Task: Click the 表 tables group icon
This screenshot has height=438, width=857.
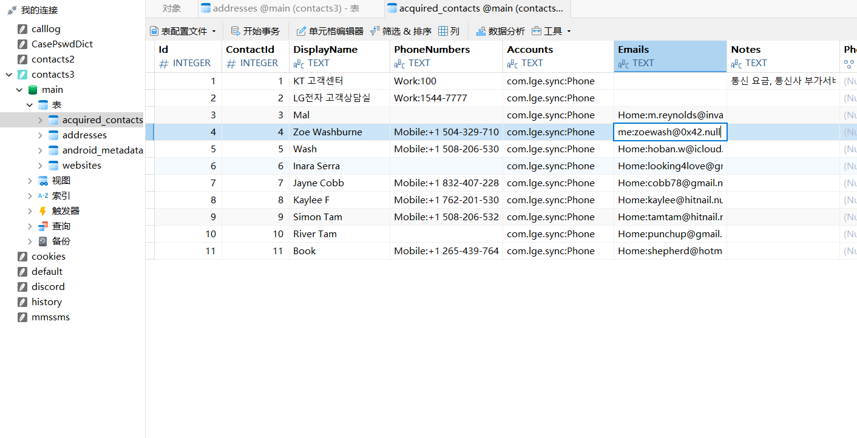Action: 43,105
